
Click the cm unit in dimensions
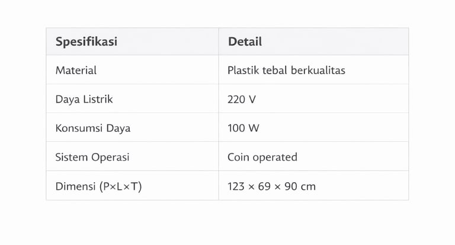tap(308, 186)
